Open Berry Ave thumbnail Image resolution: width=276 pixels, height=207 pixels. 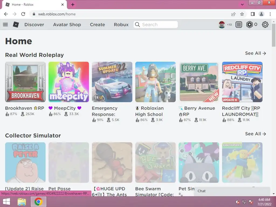coord(199,82)
